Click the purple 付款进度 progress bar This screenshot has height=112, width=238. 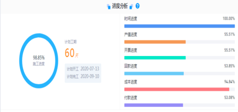click(153, 105)
